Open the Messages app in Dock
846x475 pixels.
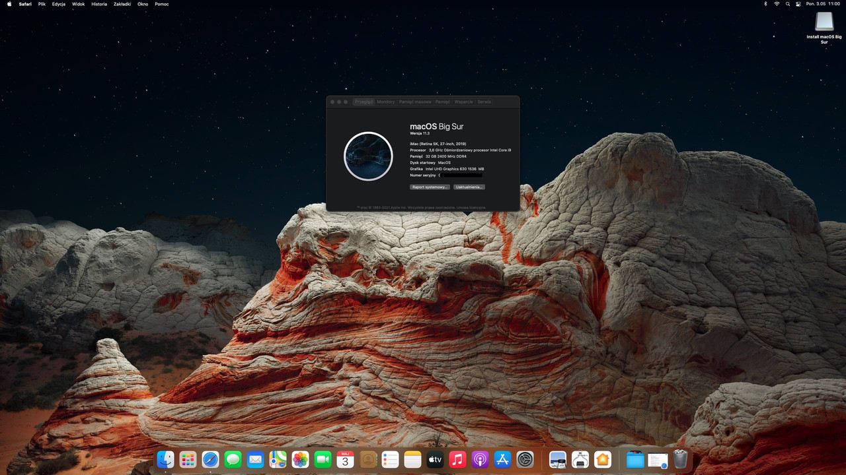[233, 460]
